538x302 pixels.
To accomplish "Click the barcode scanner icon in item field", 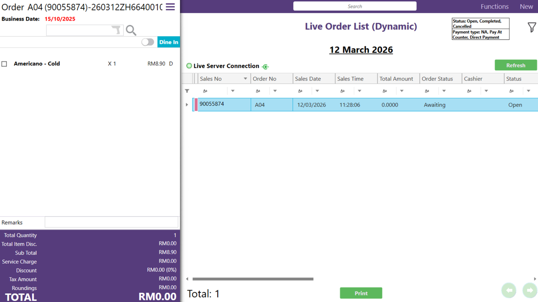I will pyautogui.click(x=116, y=30).
